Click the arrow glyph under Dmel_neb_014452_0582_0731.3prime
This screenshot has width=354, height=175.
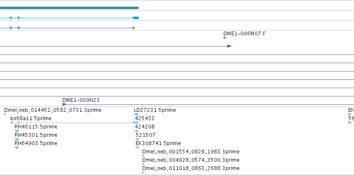[5, 114]
